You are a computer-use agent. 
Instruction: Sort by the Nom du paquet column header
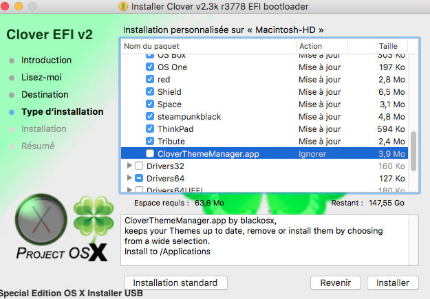[208, 46]
